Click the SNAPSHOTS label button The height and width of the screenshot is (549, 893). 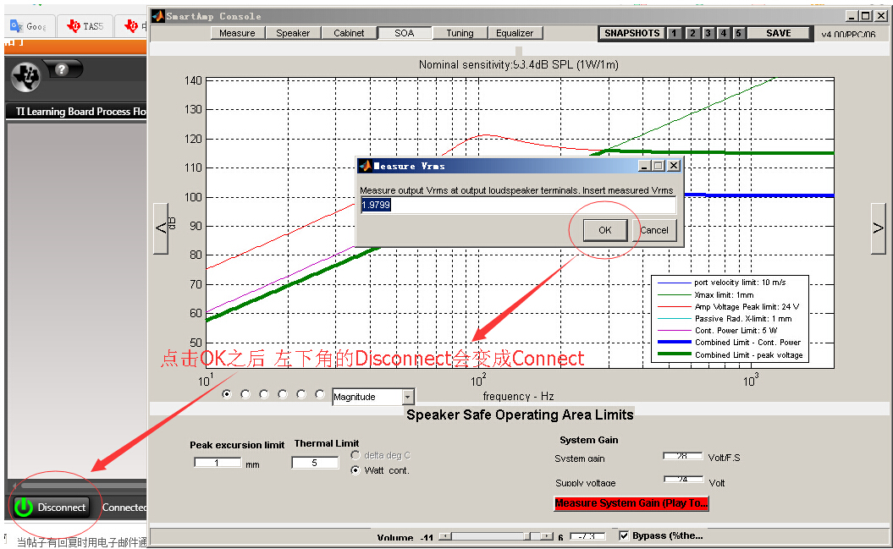tap(631, 34)
